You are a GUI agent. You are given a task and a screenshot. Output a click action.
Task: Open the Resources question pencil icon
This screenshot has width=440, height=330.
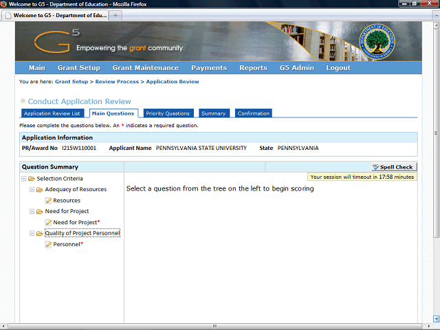pyautogui.click(x=48, y=200)
